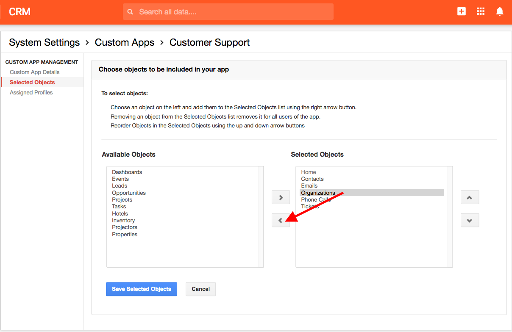This screenshot has width=512, height=332.
Task: Click Selected Objects list scrollbar
Action: coord(450,216)
